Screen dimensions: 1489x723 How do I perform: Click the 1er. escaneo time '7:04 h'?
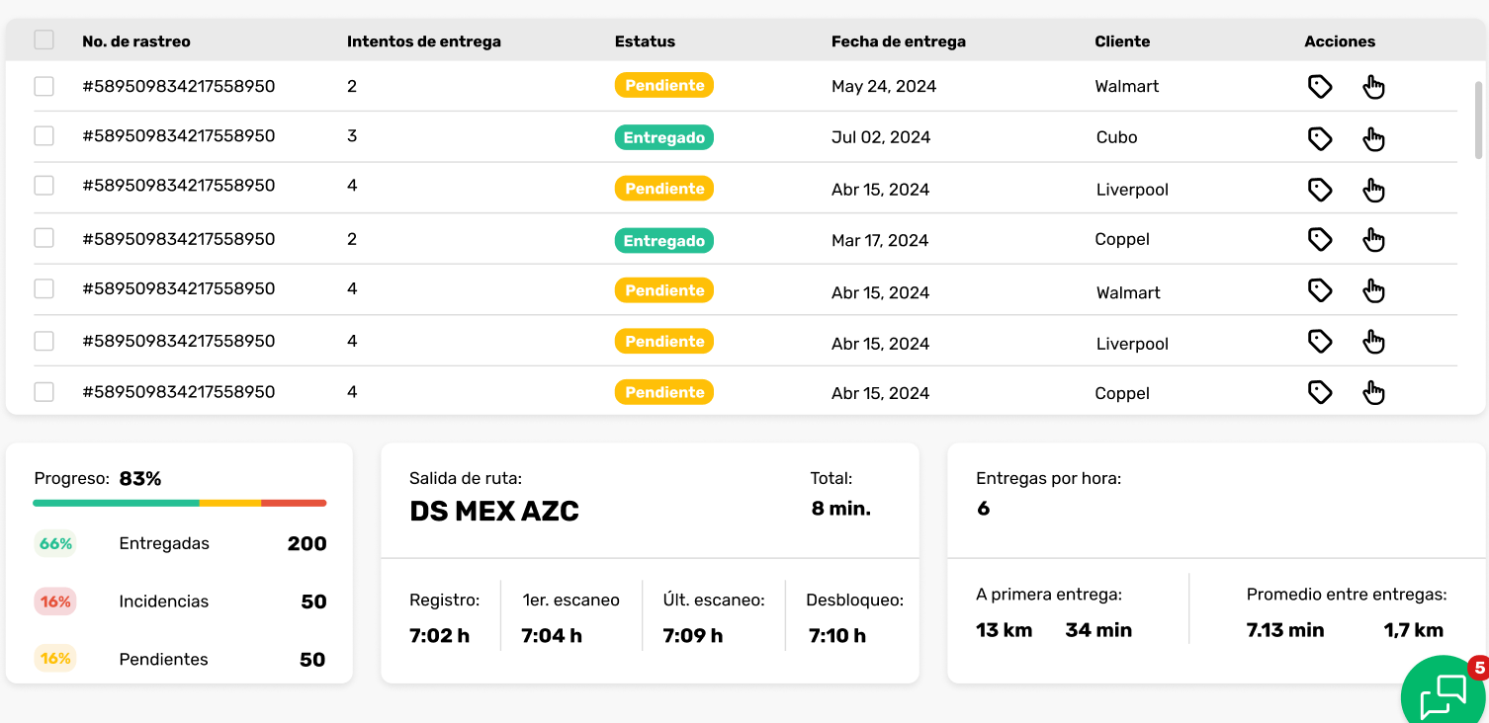552,635
